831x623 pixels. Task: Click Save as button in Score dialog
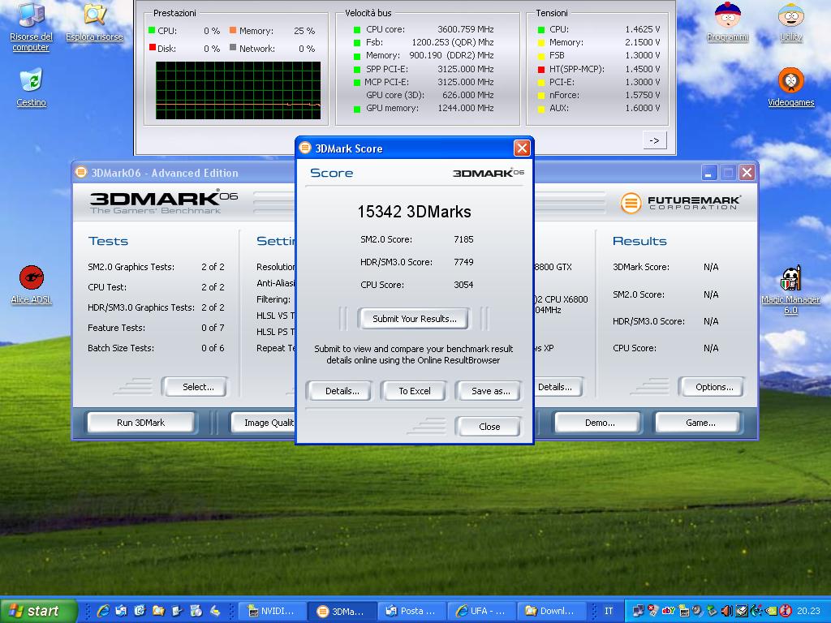[490, 391]
